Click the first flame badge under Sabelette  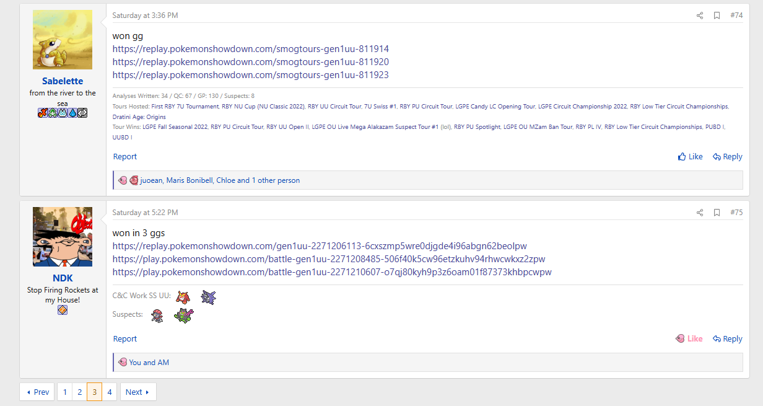tap(42, 113)
